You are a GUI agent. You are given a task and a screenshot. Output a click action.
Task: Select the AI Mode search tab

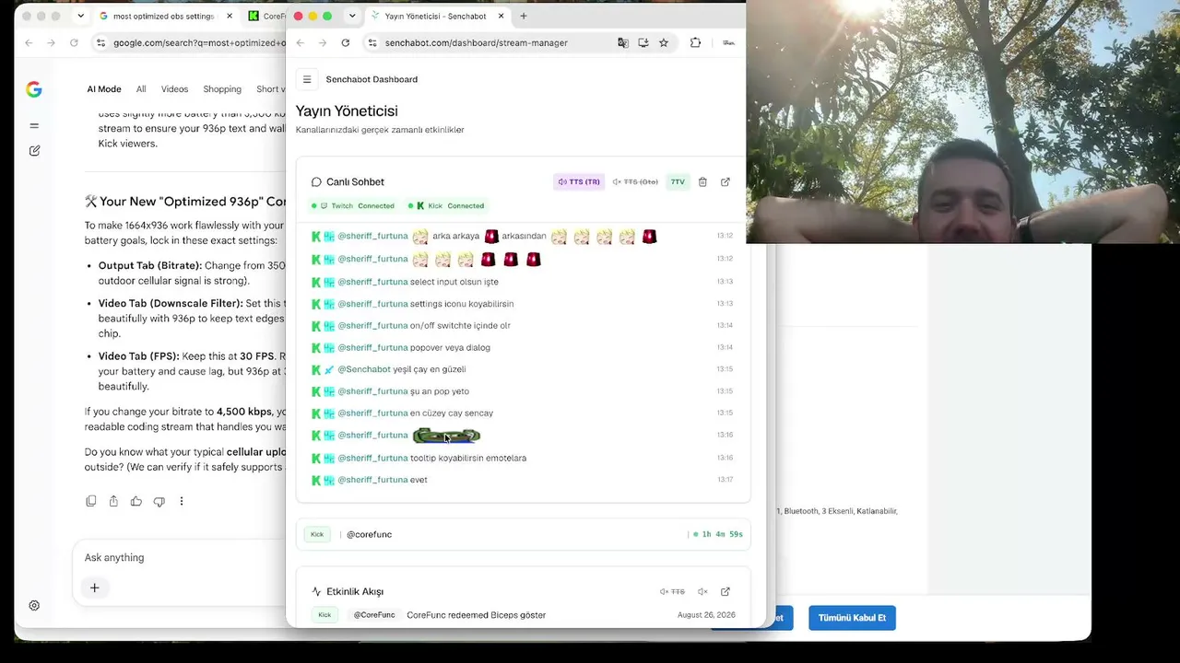pos(104,89)
